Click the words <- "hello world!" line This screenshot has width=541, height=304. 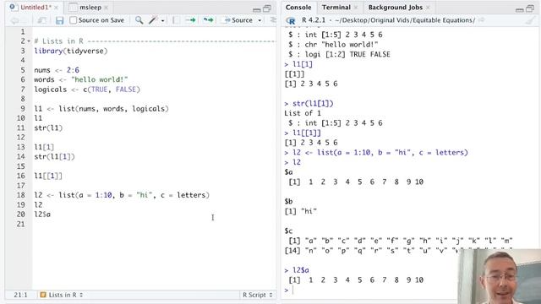[x=81, y=79]
